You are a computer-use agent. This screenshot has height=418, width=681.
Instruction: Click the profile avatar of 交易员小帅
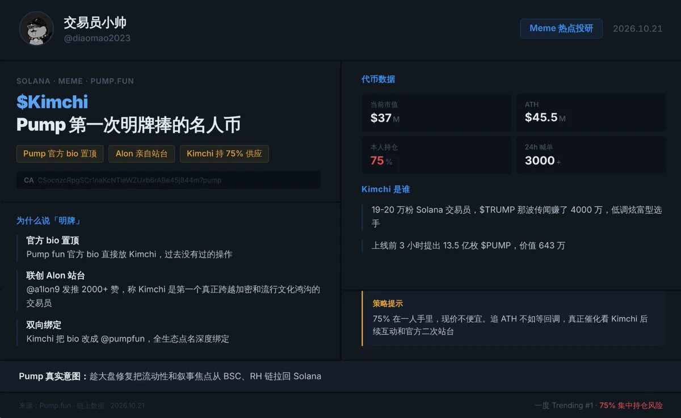coord(36,28)
